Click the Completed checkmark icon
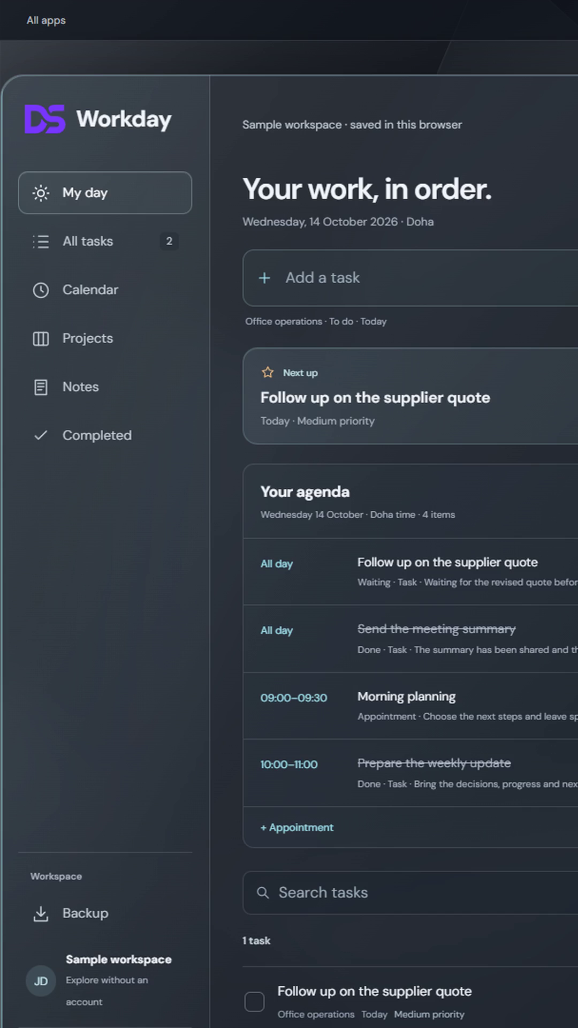Viewport: 578px width, 1028px height. coord(41,435)
